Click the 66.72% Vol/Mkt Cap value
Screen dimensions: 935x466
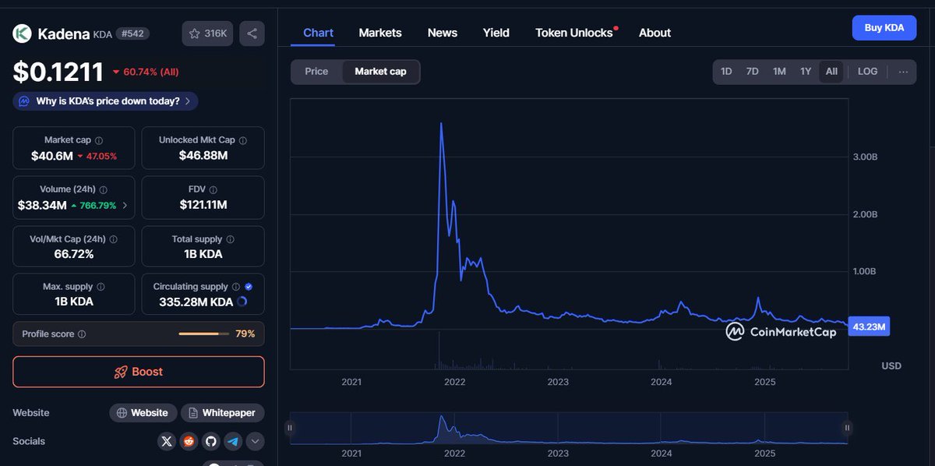[x=73, y=255]
